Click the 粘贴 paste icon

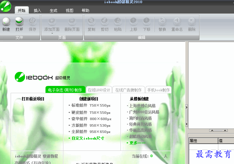click(118, 21)
